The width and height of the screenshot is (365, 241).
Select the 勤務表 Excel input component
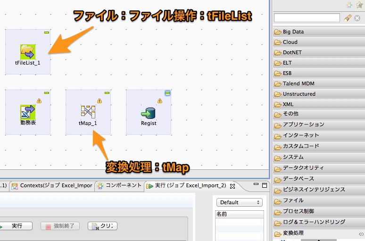tap(28, 112)
